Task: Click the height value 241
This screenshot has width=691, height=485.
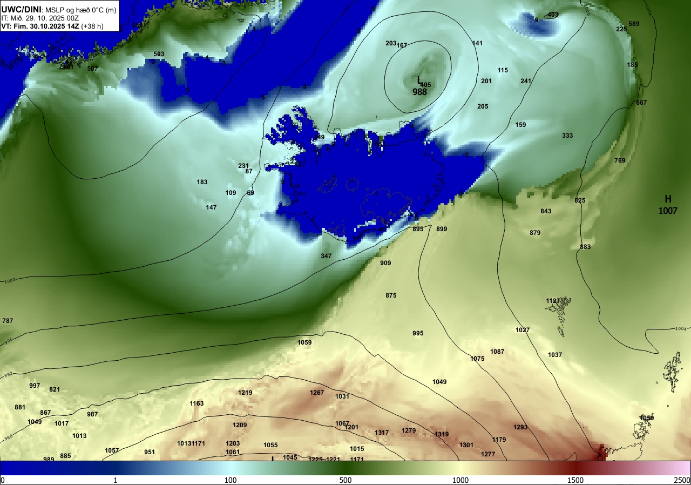Action: click(x=526, y=81)
